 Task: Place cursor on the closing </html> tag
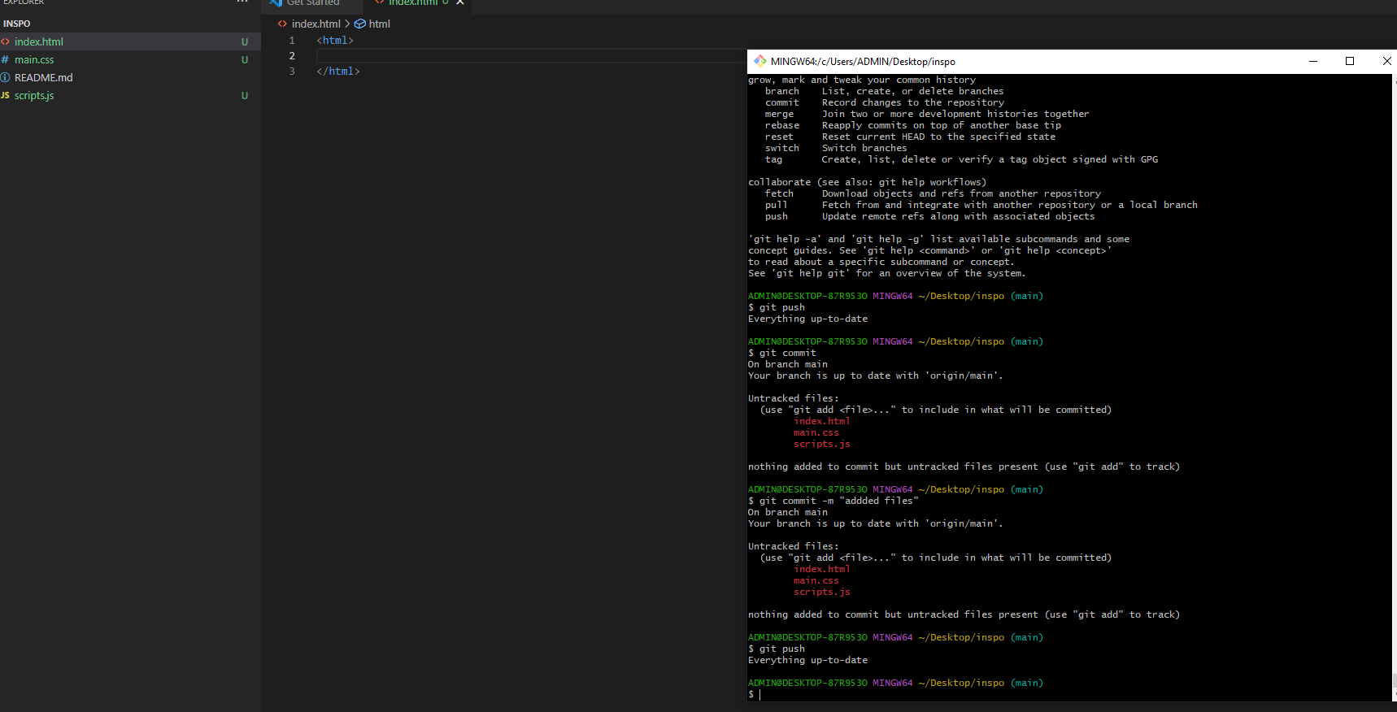[338, 71]
